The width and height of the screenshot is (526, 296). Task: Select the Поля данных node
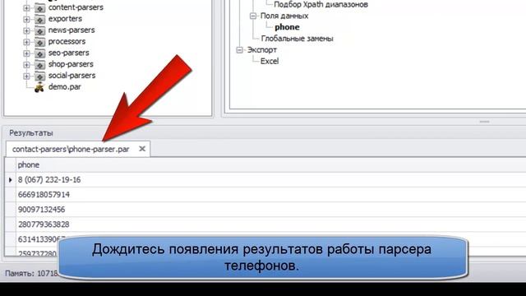(x=284, y=16)
